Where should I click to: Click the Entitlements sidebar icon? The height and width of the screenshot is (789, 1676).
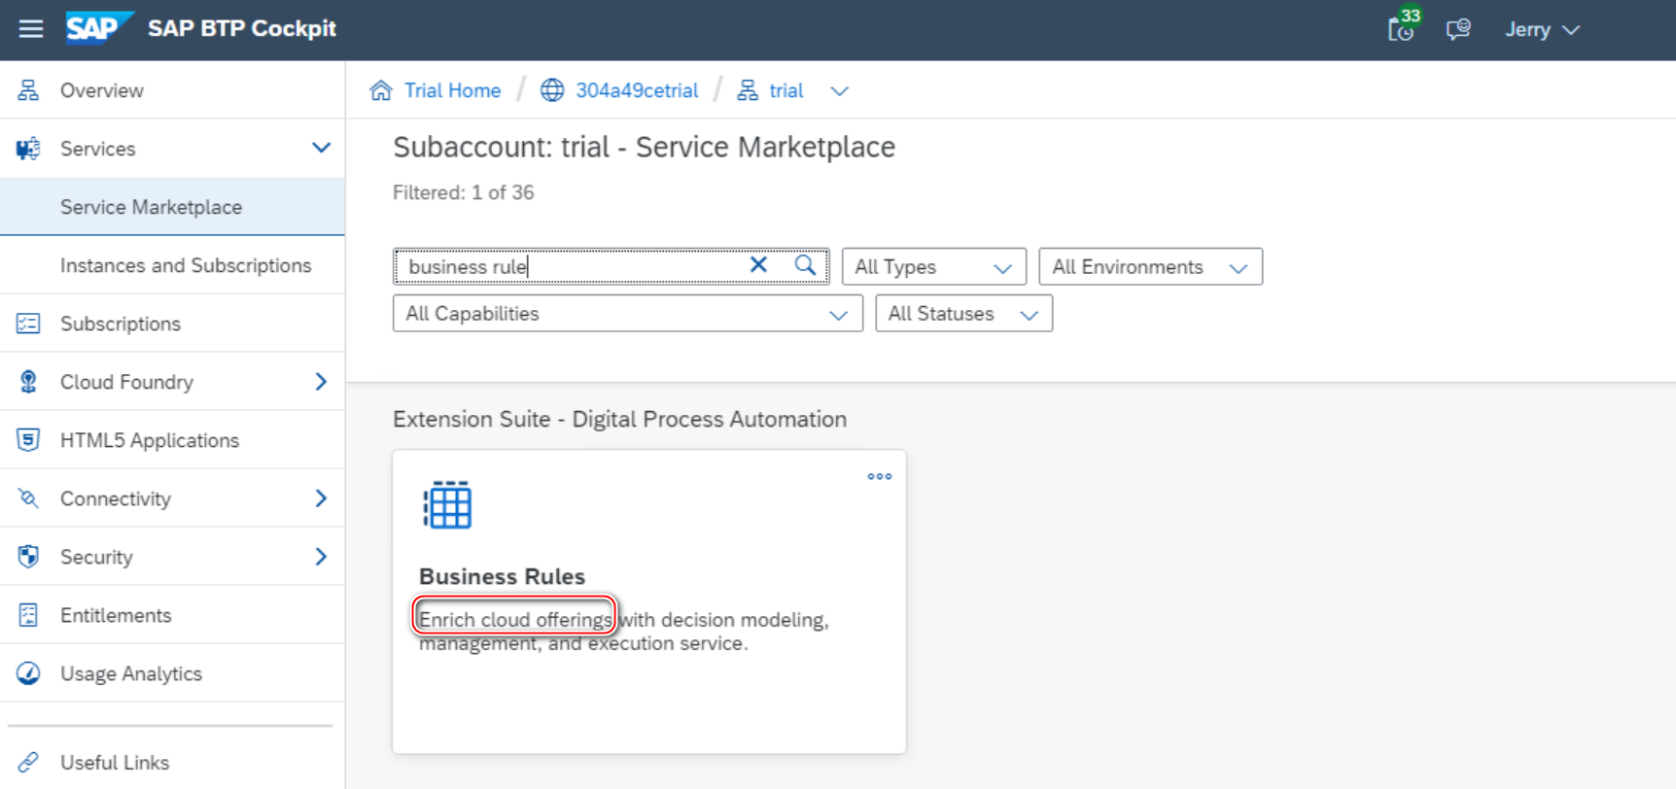pos(28,615)
